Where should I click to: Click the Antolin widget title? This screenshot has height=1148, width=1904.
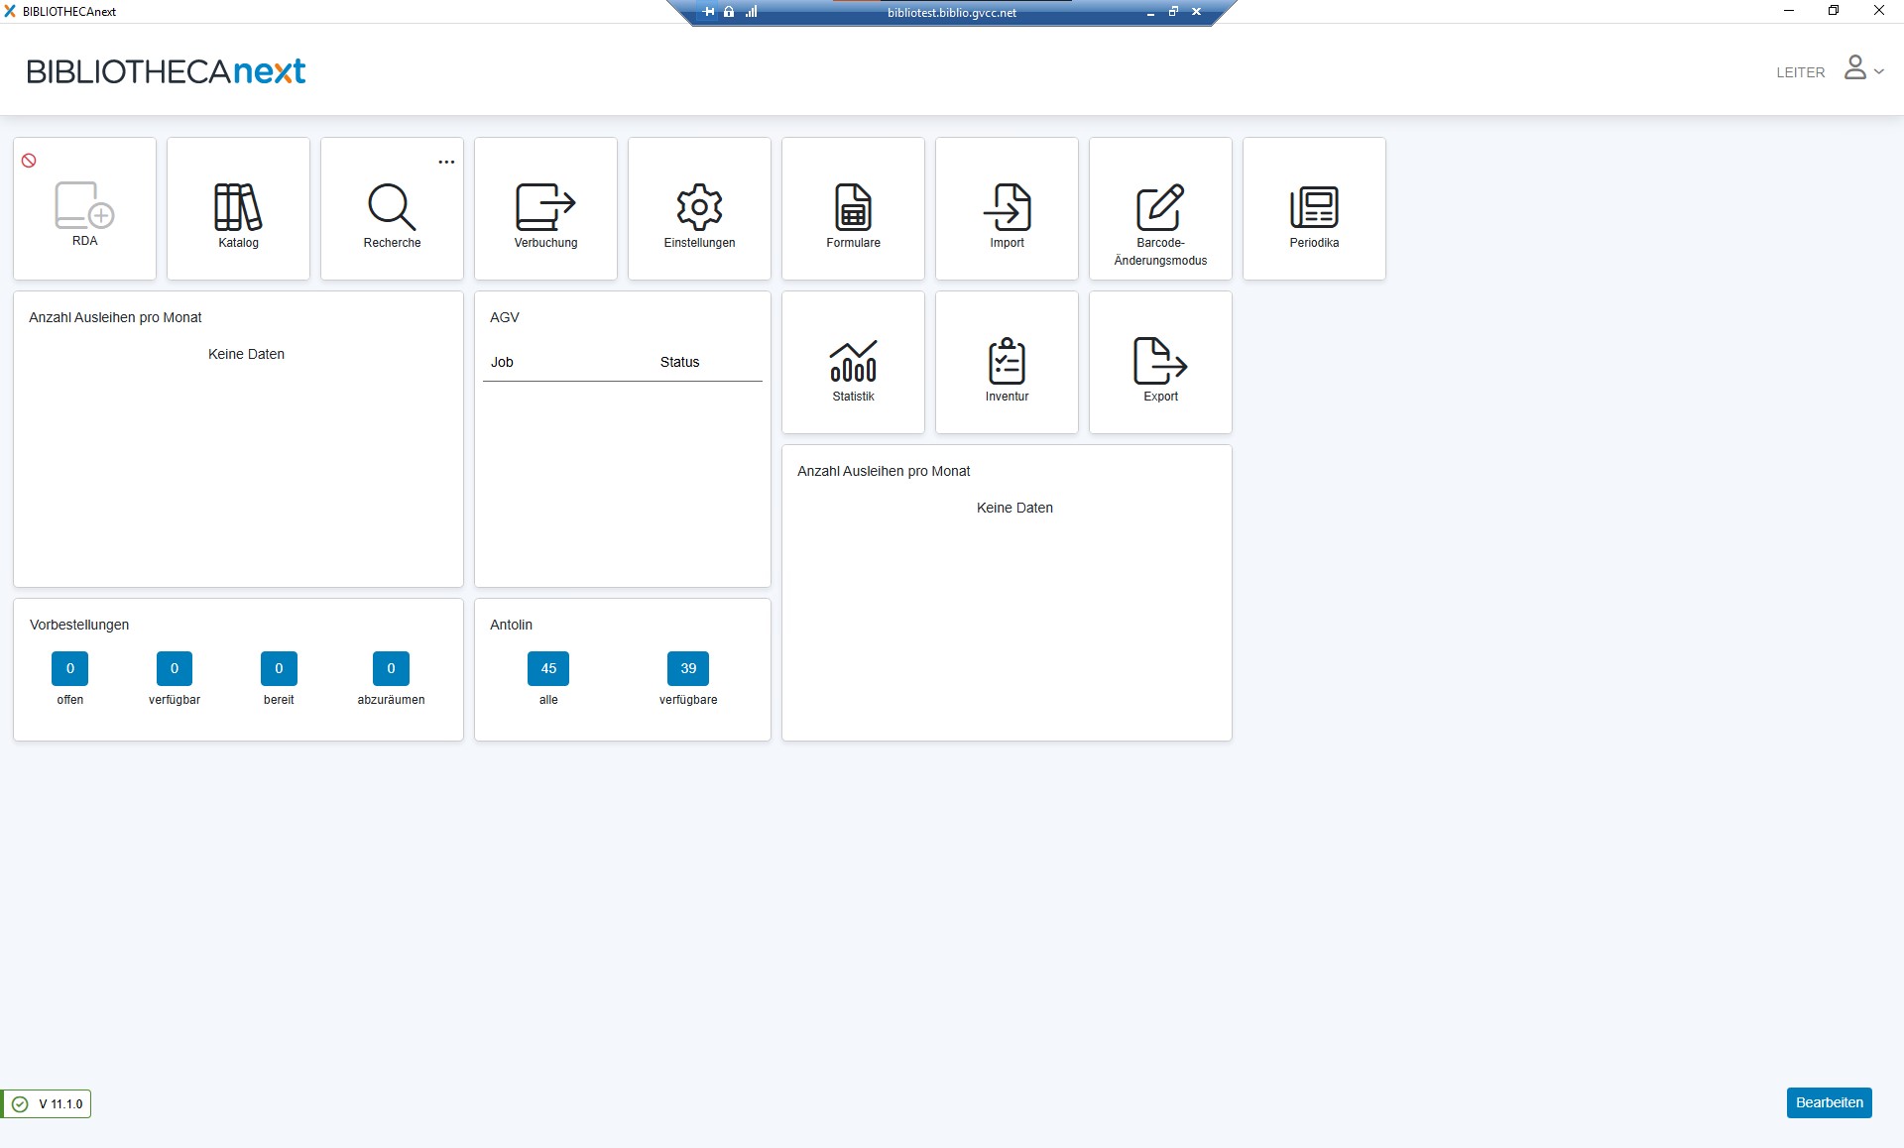(511, 625)
